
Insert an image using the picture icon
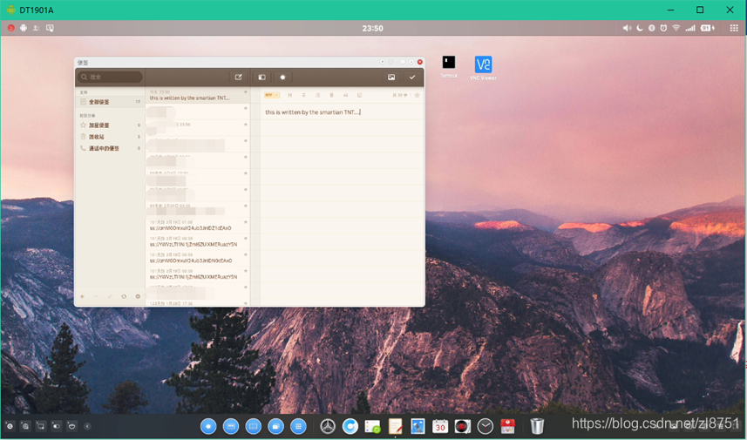pyautogui.click(x=391, y=78)
